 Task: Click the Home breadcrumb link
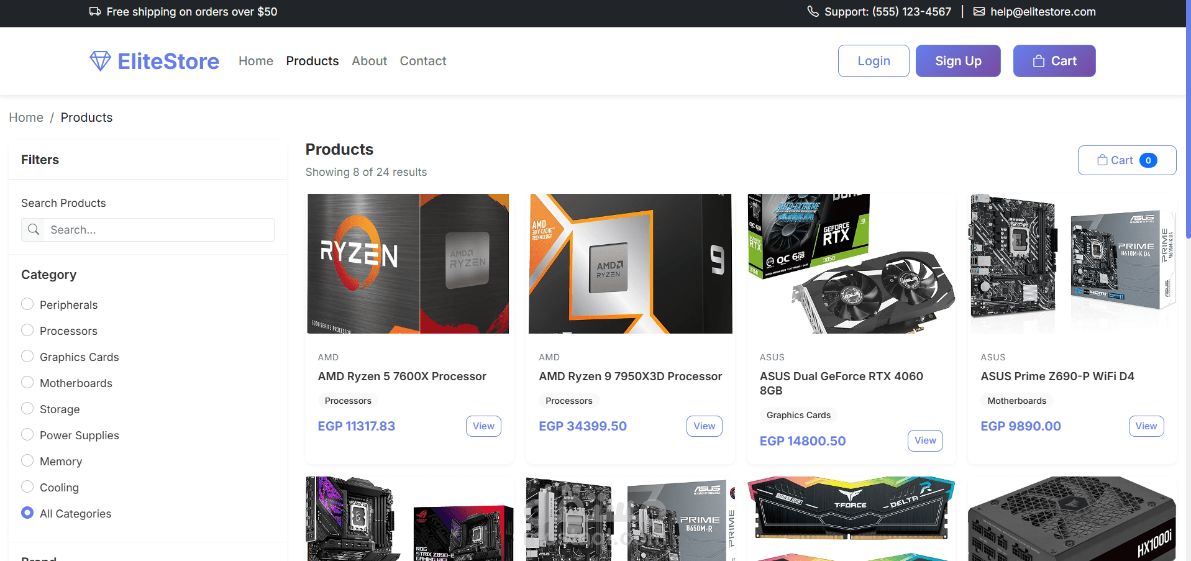[x=26, y=117]
